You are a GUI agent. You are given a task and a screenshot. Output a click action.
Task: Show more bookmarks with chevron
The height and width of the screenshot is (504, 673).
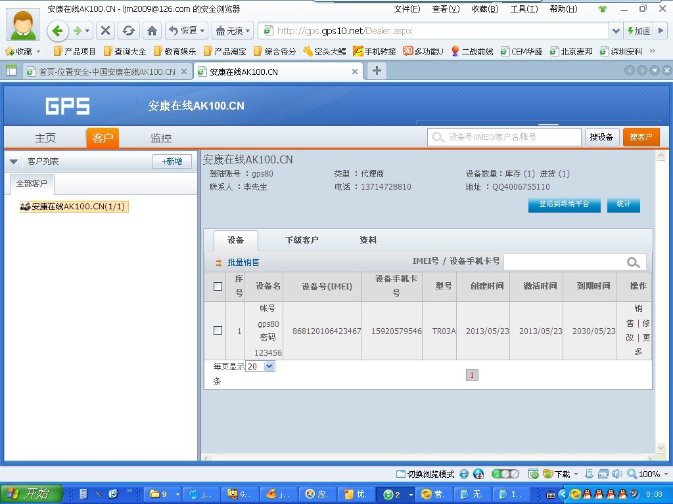[x=653, y=51]
